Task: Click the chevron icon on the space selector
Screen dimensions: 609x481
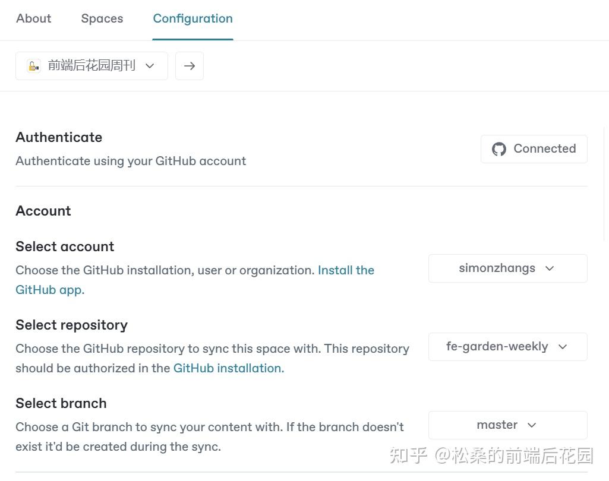Action: [x=149, y=66]
